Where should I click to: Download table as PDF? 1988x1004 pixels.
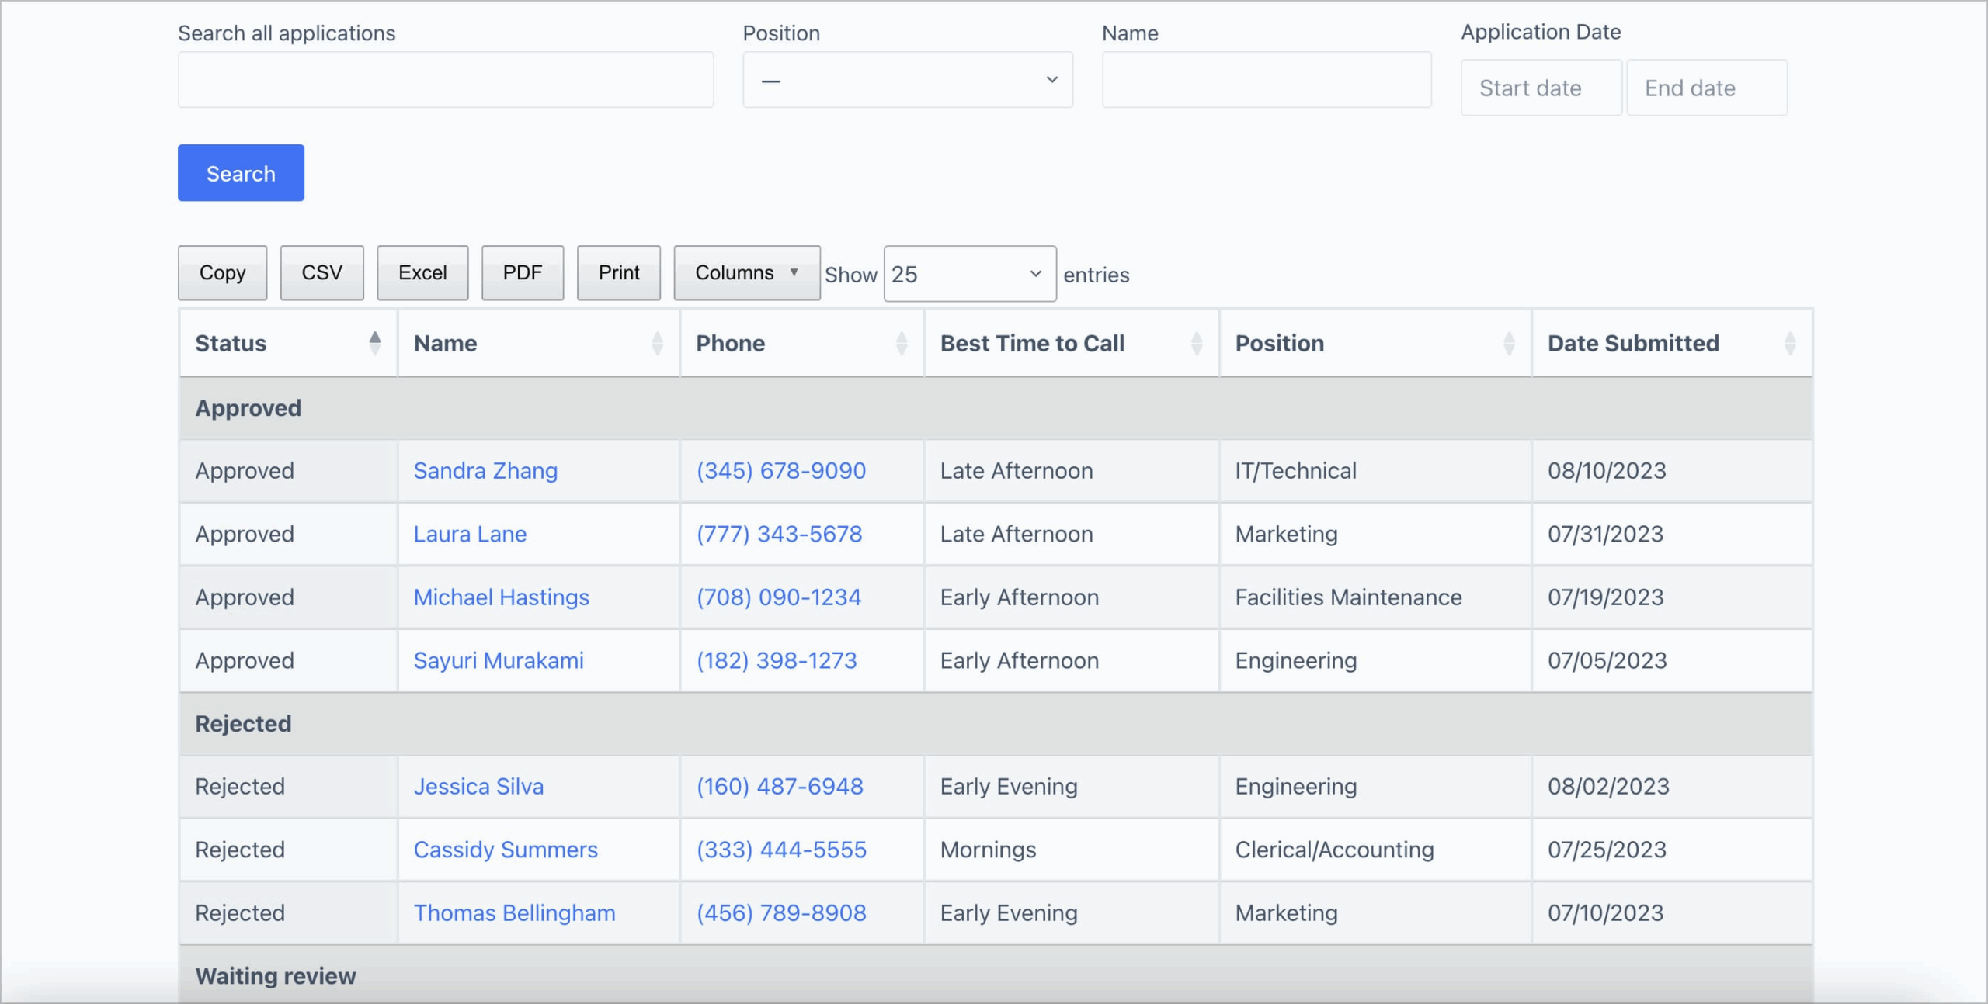click(522, 273)
